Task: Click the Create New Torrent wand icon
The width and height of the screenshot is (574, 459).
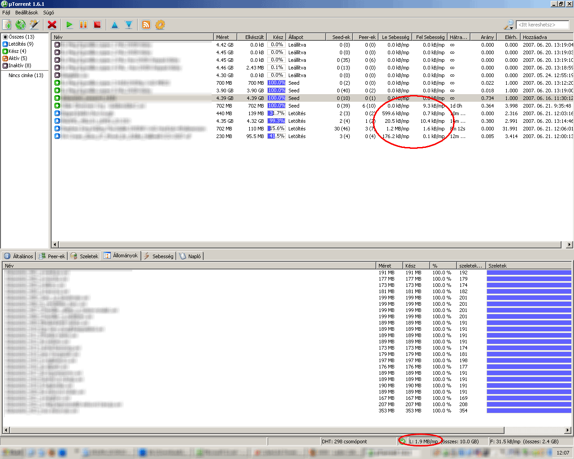Action: pos(34,25)
